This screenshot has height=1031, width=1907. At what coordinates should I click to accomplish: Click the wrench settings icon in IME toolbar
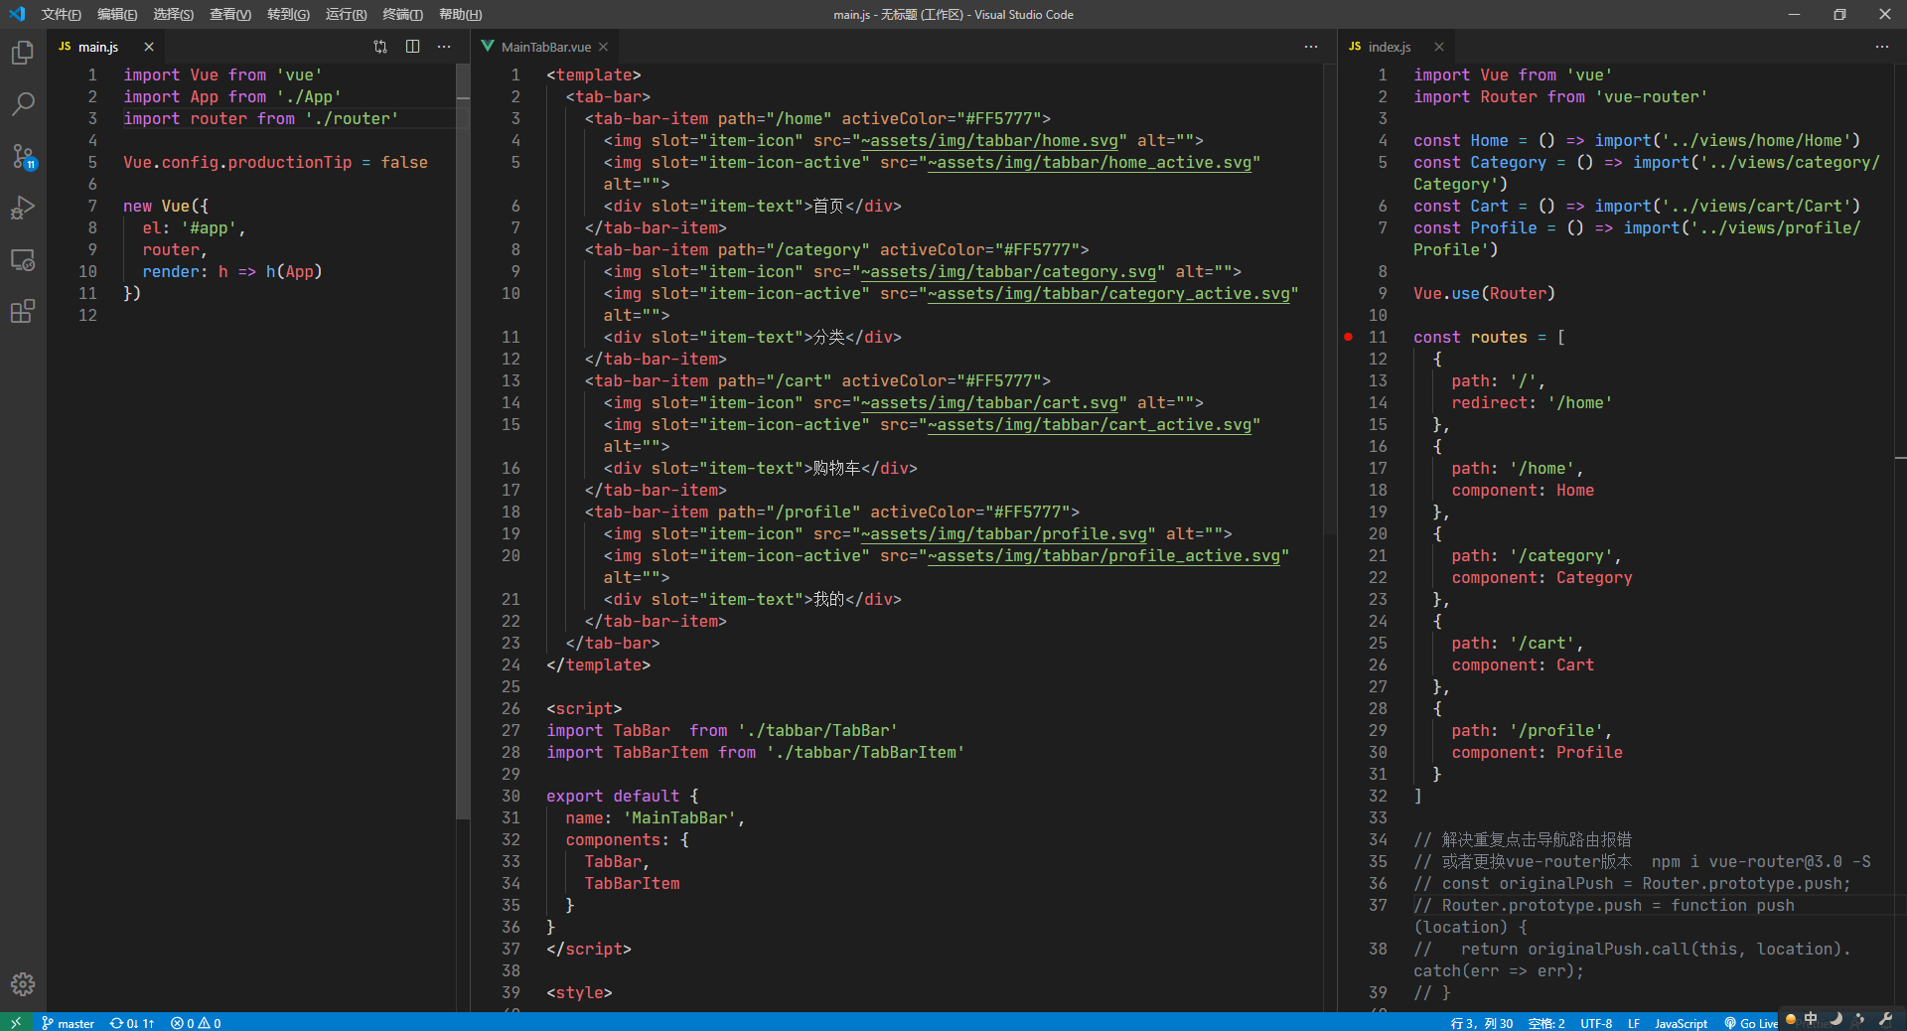1885,1019
